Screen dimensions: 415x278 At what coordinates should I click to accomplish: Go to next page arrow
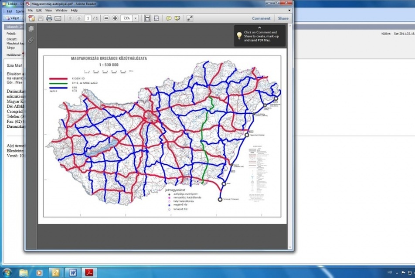[79, 18]
